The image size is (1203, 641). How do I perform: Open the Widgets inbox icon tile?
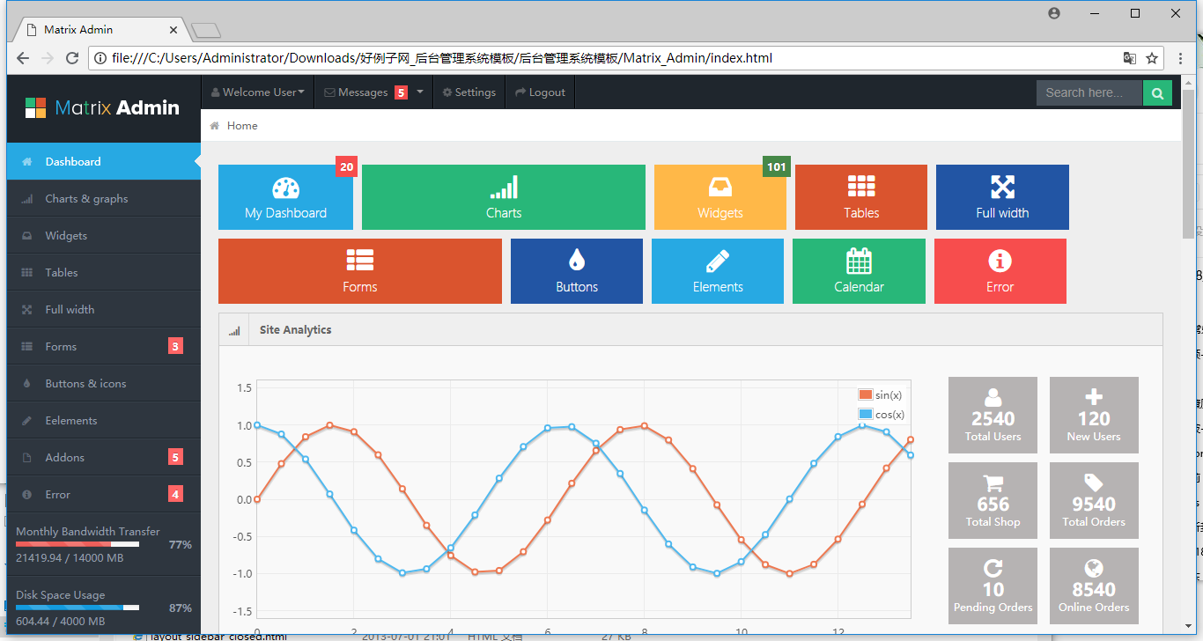[x=720, y=197]
